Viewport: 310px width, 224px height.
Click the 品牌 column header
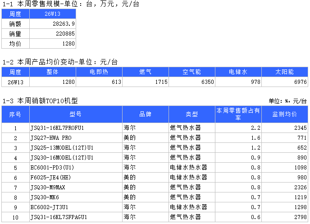[x=146, y=114]
